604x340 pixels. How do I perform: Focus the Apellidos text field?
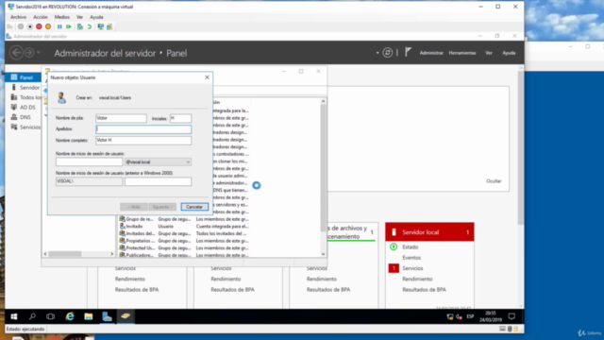[143, 129]
